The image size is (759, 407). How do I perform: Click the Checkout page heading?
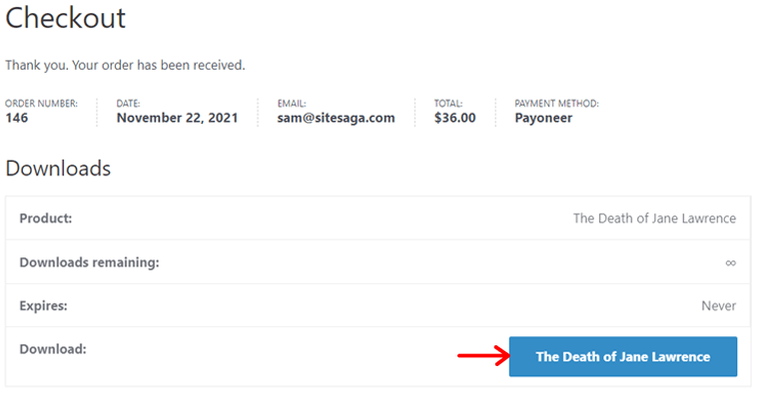66,18
